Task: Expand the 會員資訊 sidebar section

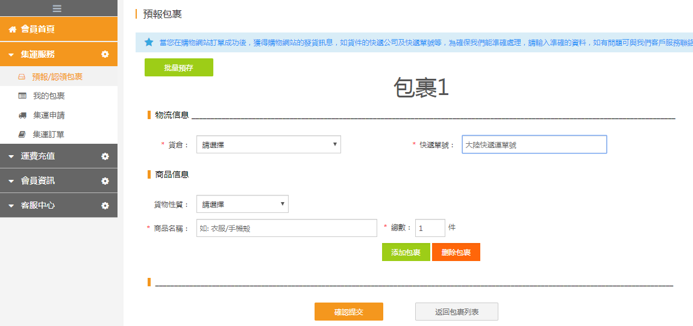Action: pyautogui.click(x=59, y=181)
